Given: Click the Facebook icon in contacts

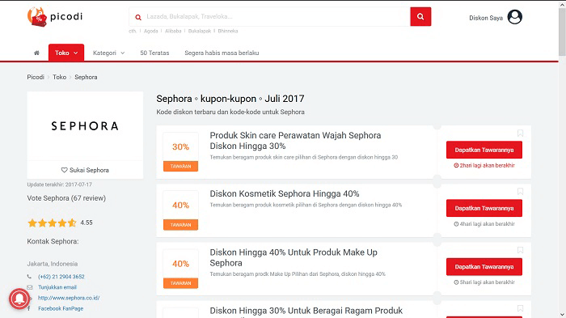Looking at the screenshot, I should coord(29,308).
